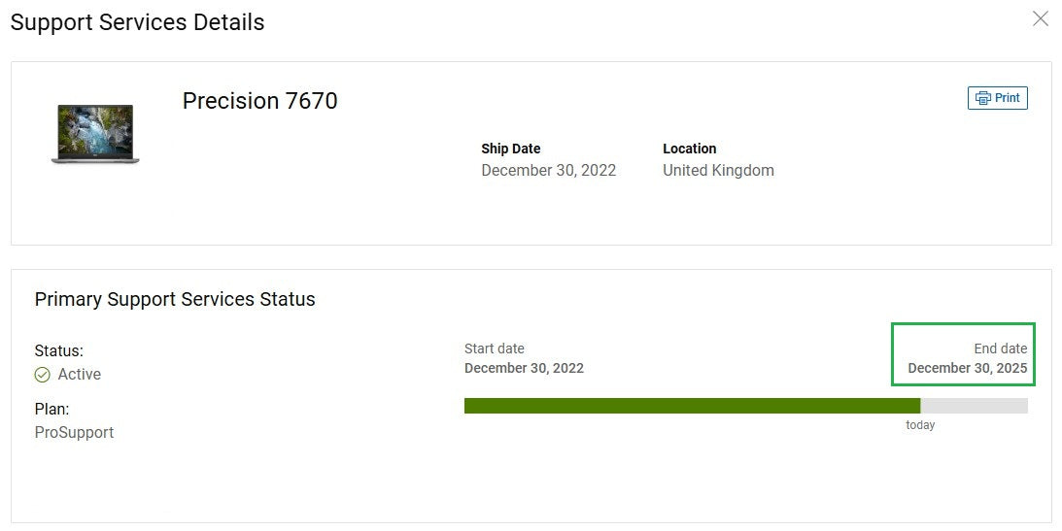Click the end date value December 30, 2025
The height and width of the screenshot is (531, 1062).
click(968, 369)
